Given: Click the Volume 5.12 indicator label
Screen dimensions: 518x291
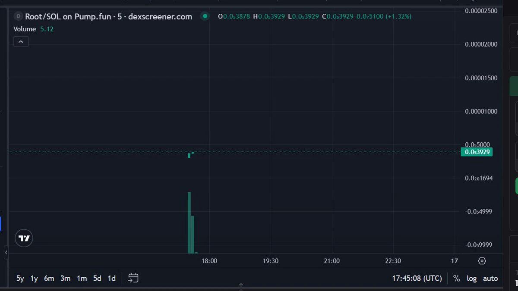Looking at the screenshot, I should (34, 29).
